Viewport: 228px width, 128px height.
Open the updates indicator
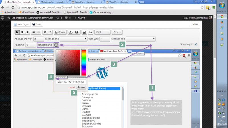pyautogui.click(x=59, y=18)
